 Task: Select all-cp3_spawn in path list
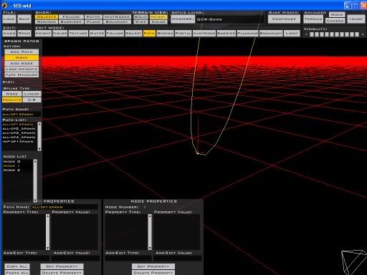(19, 133)
